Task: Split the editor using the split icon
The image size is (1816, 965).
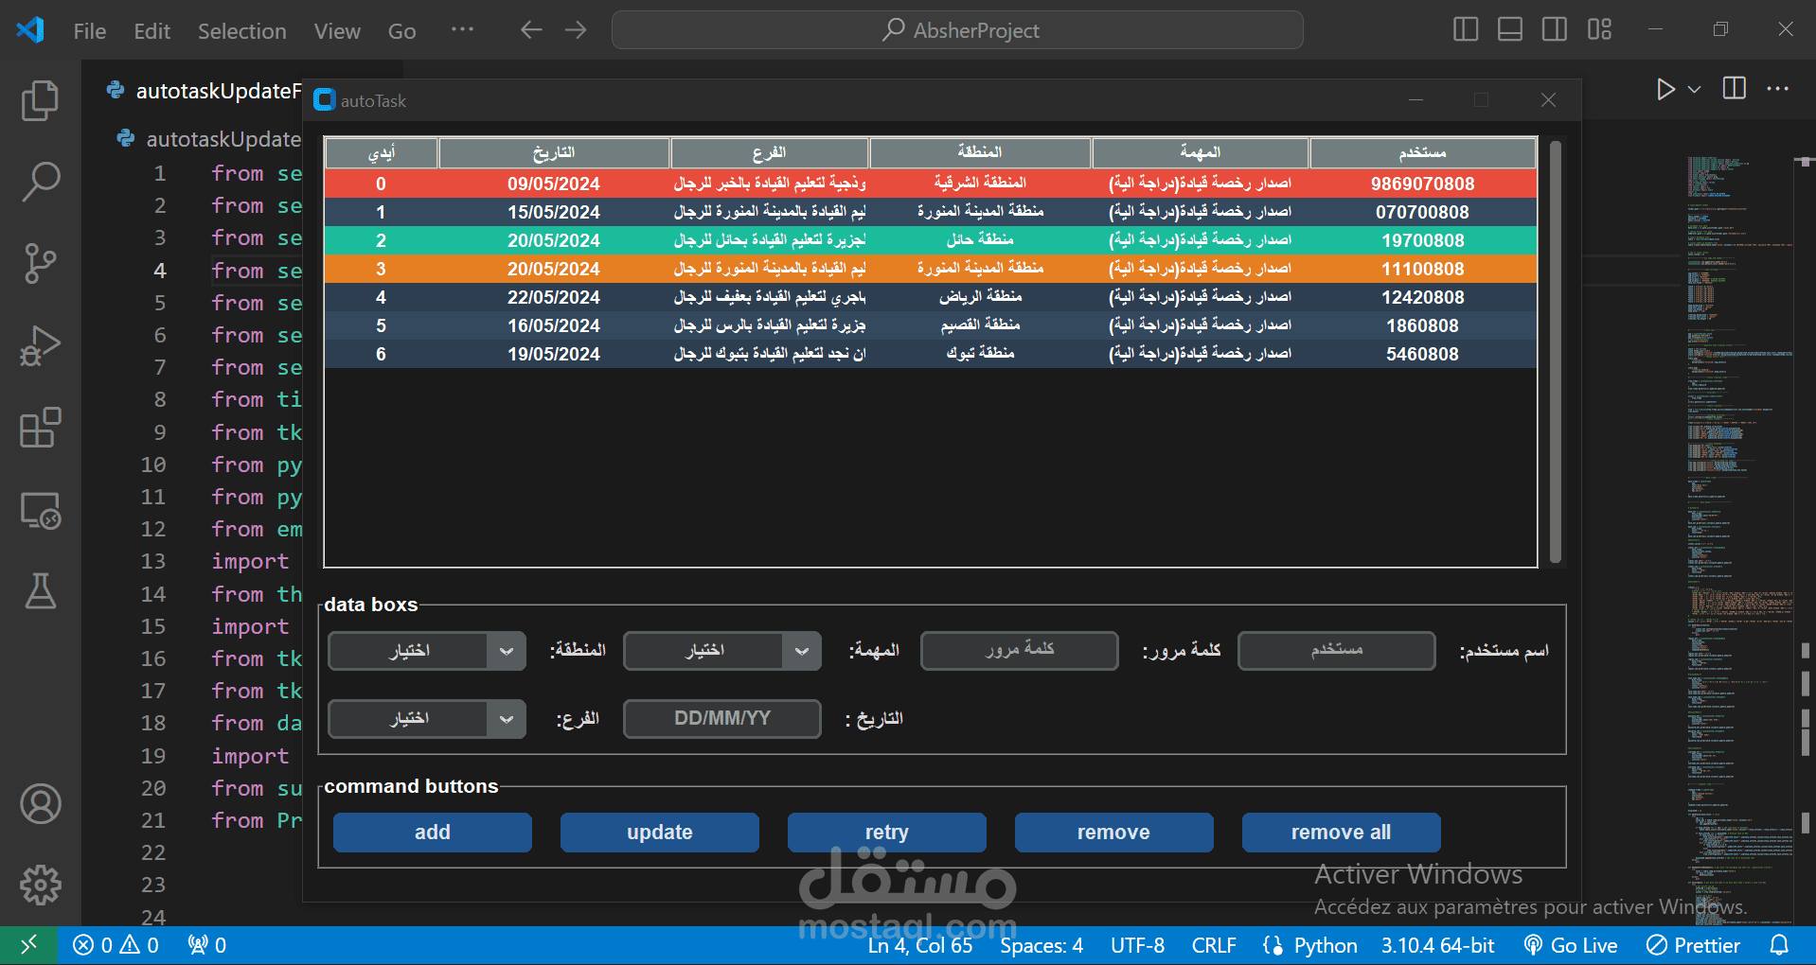Action: point(1733,88)
